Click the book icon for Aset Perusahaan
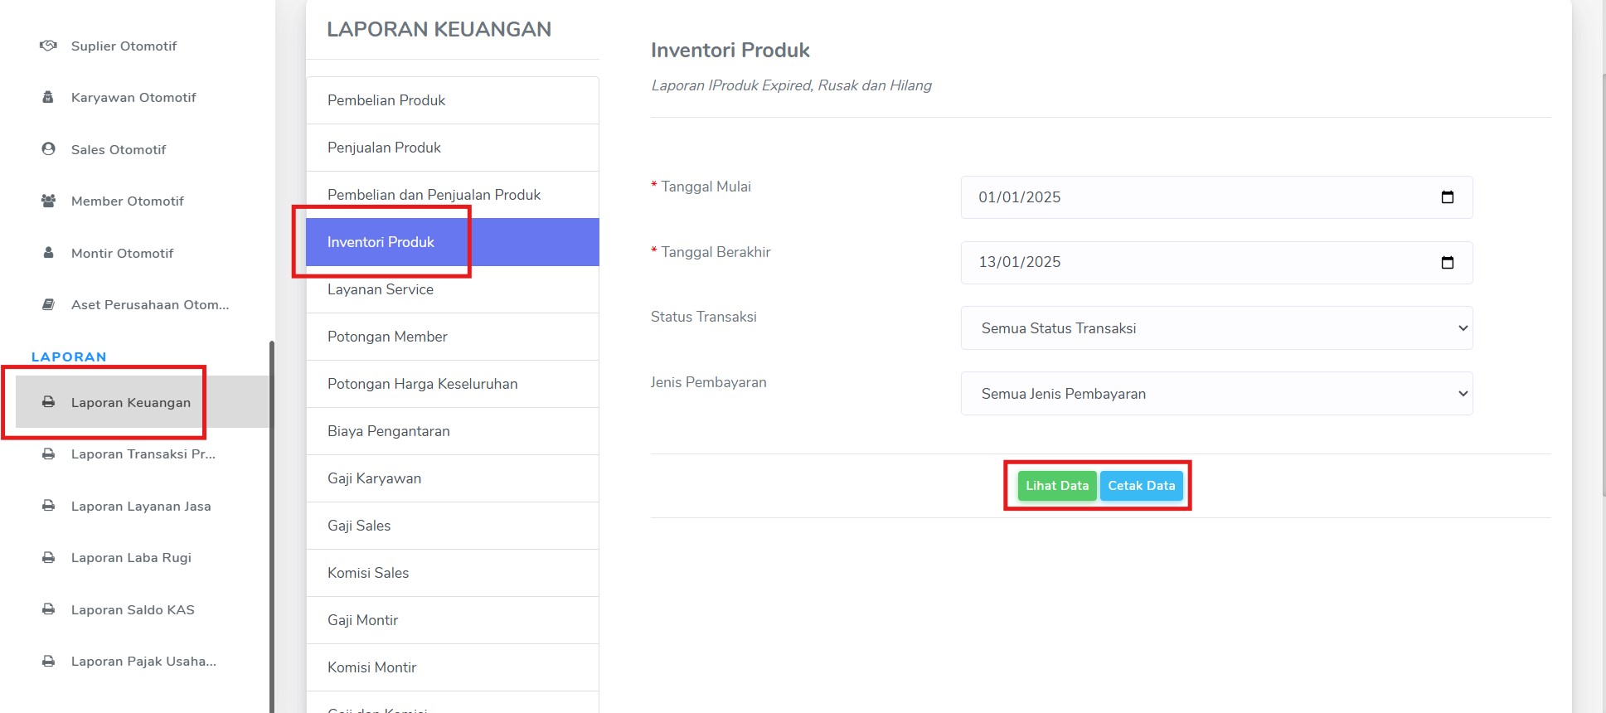This screenshot has width=1606, height=713. pos(48,304)
